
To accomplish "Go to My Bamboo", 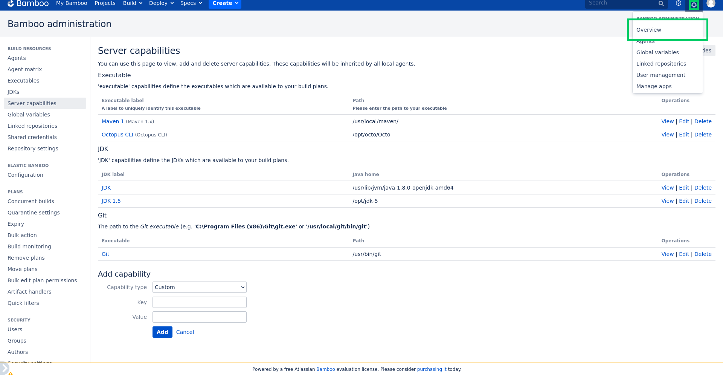I will click(72, 3).
